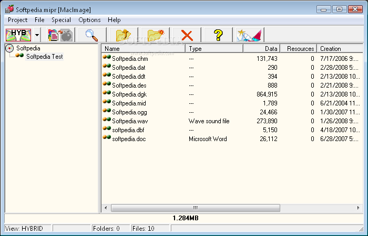Click the Wave sound file type cell

(x=209, y=121)
